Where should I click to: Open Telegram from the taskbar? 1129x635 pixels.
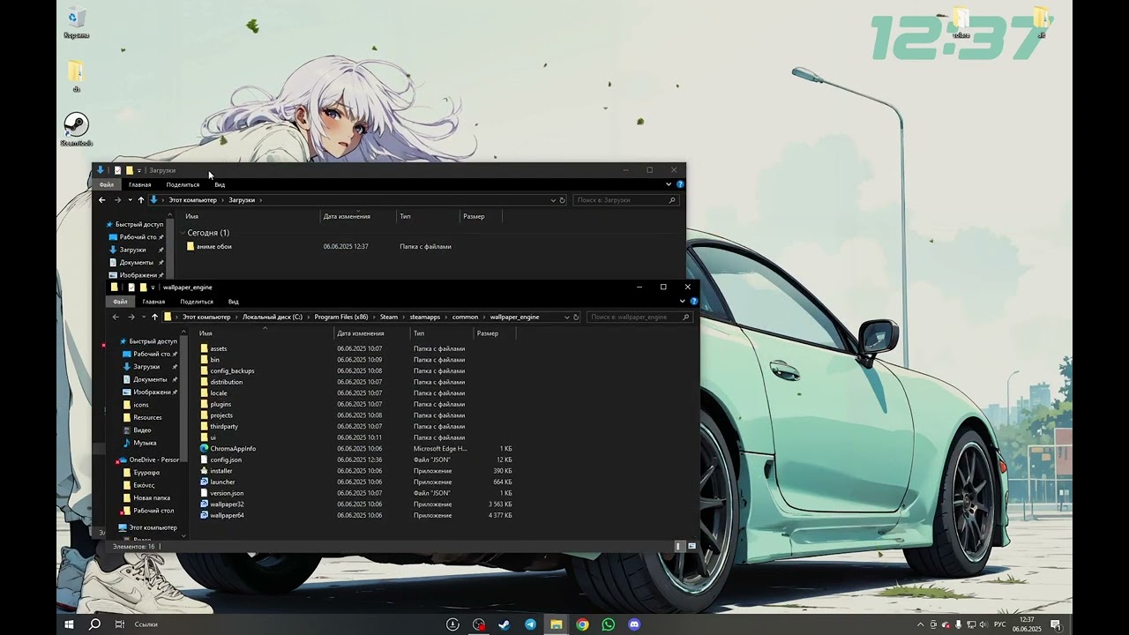pyautogui.click(x=530, y=624)
